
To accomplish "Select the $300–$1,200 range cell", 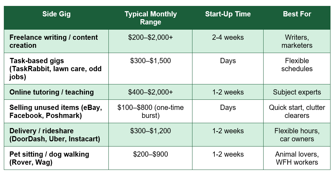I will (150, 135).
